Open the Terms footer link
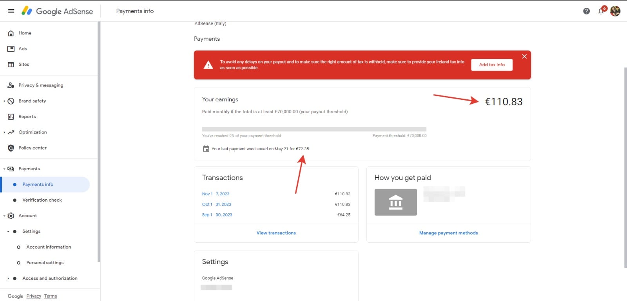The image size is (627, 301). (x=51, y=296)
